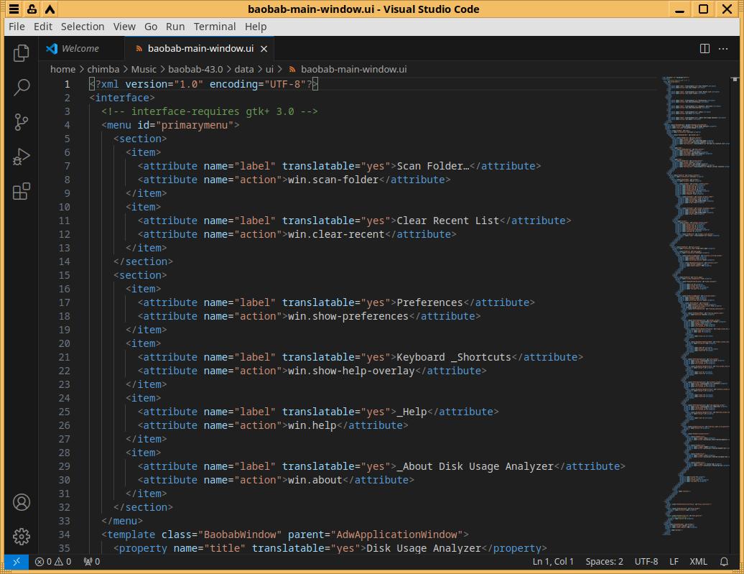
Task: Open Run and Debug view
Action: tap(22, 157)
